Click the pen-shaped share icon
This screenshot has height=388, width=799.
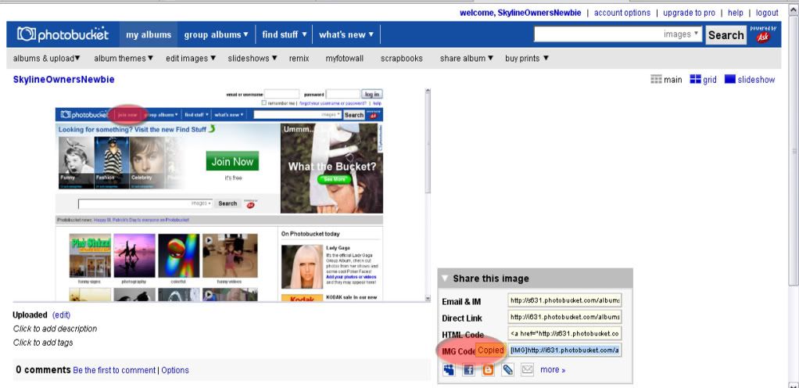(507, 370)
